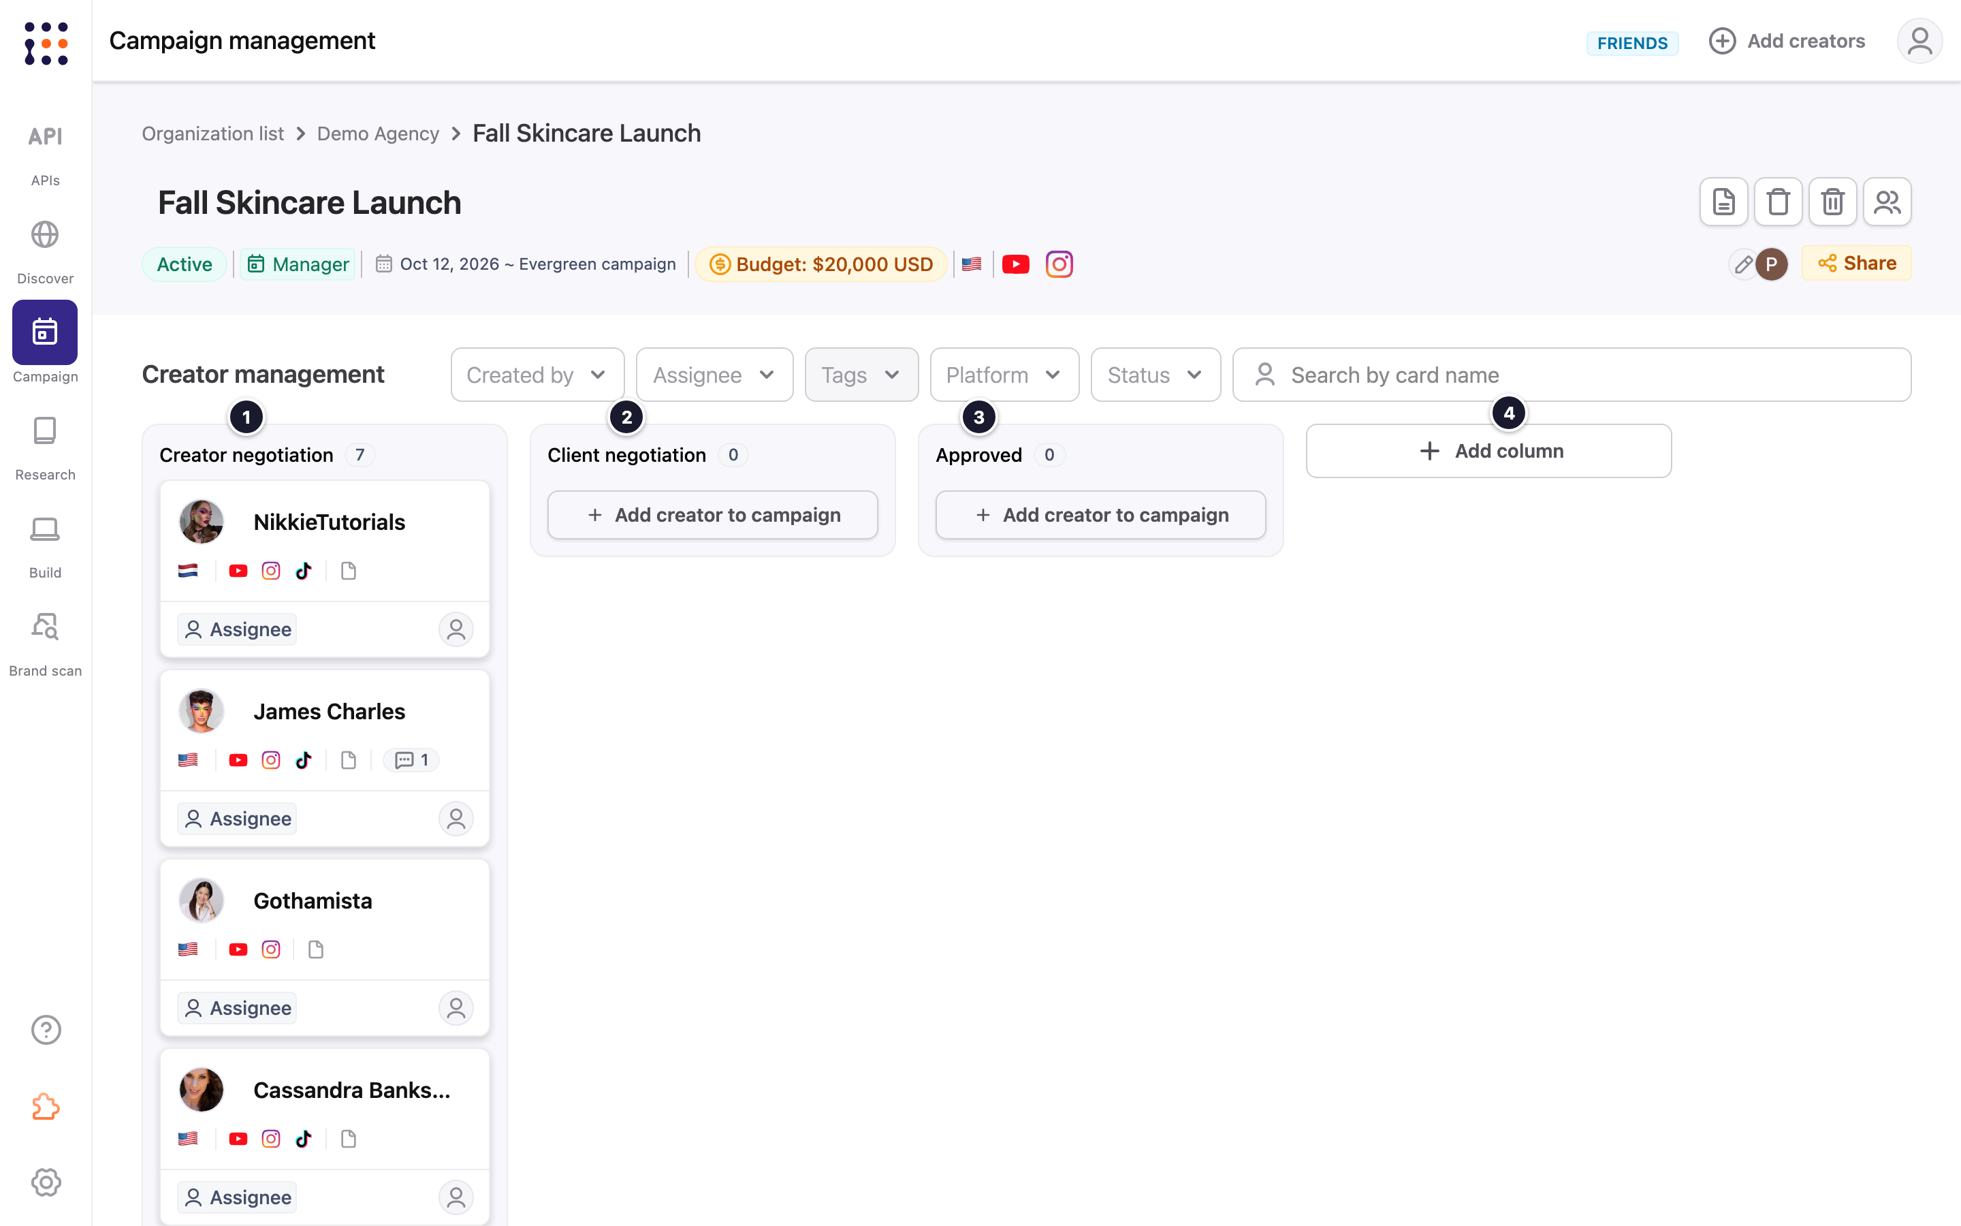Click the Budget: $20,000 USD badge

click(821, 264)
